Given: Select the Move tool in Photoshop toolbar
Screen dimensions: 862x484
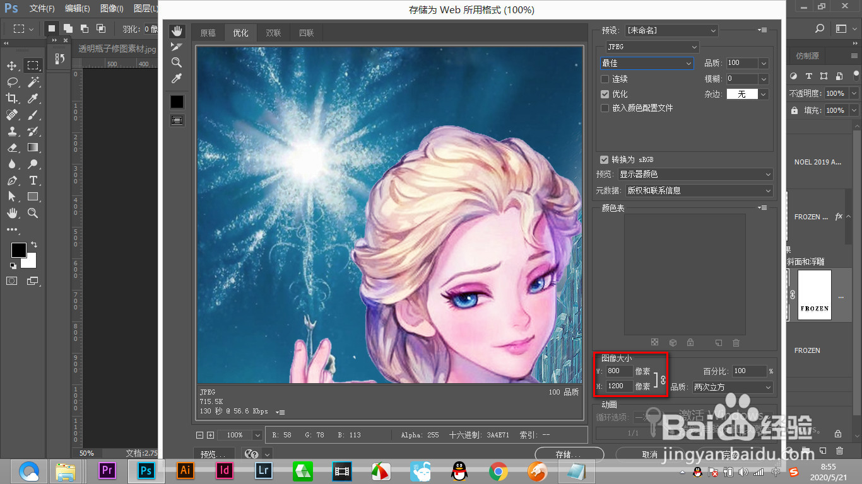Looking at the screenshot, I should click(x=12, y=66).
